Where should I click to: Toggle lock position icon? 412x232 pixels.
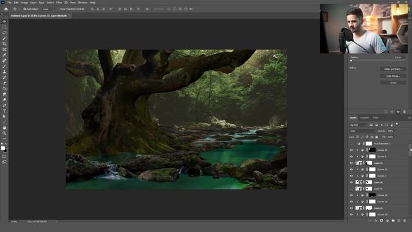pyautogui.click(x=367, y=137)
